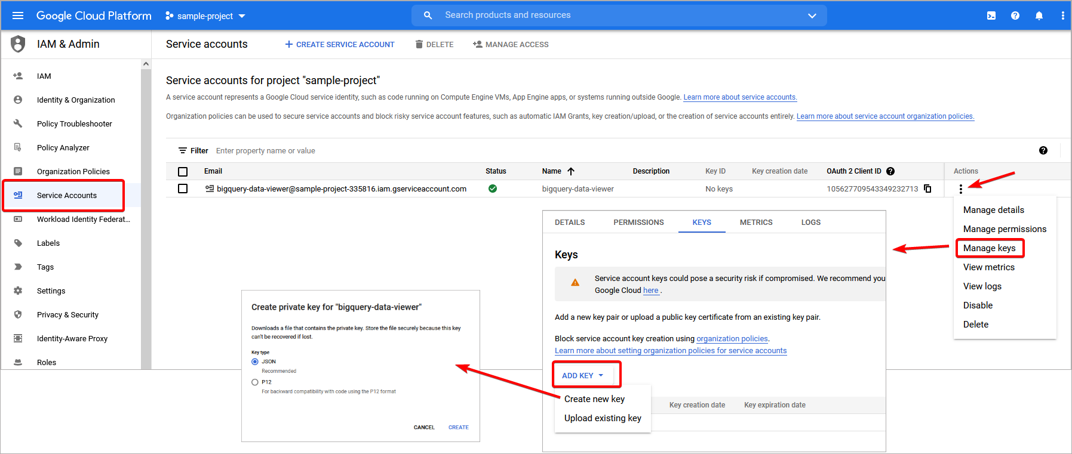1072x454 pixels.
Task: Copy the OAuth 2 Client ID
Action: [x=927, y=189]
